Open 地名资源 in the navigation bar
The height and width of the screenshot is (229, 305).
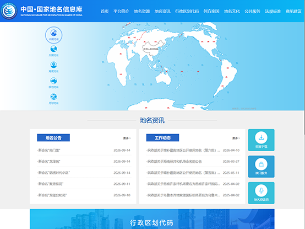[142, 11]
